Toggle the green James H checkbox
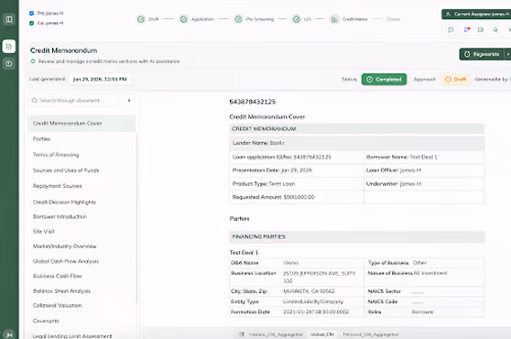Screen dimensions: 511x339 click(x=32, y=23)
